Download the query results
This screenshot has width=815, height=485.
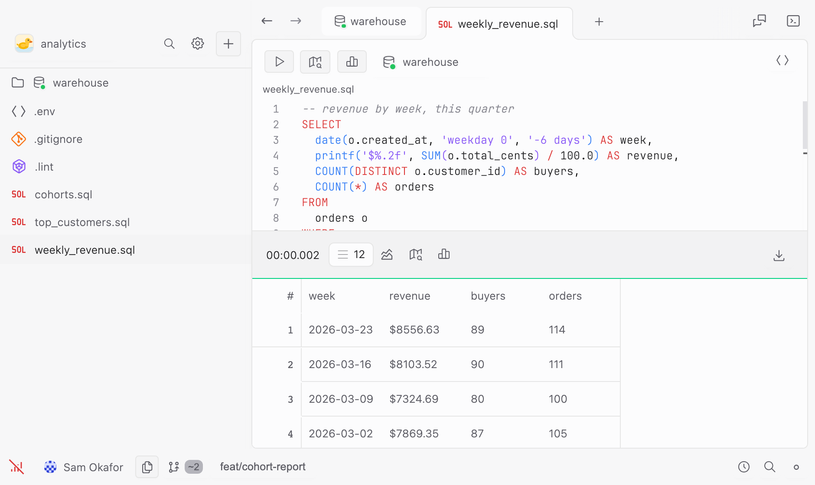pyautogui.click(x=779, y=255)
